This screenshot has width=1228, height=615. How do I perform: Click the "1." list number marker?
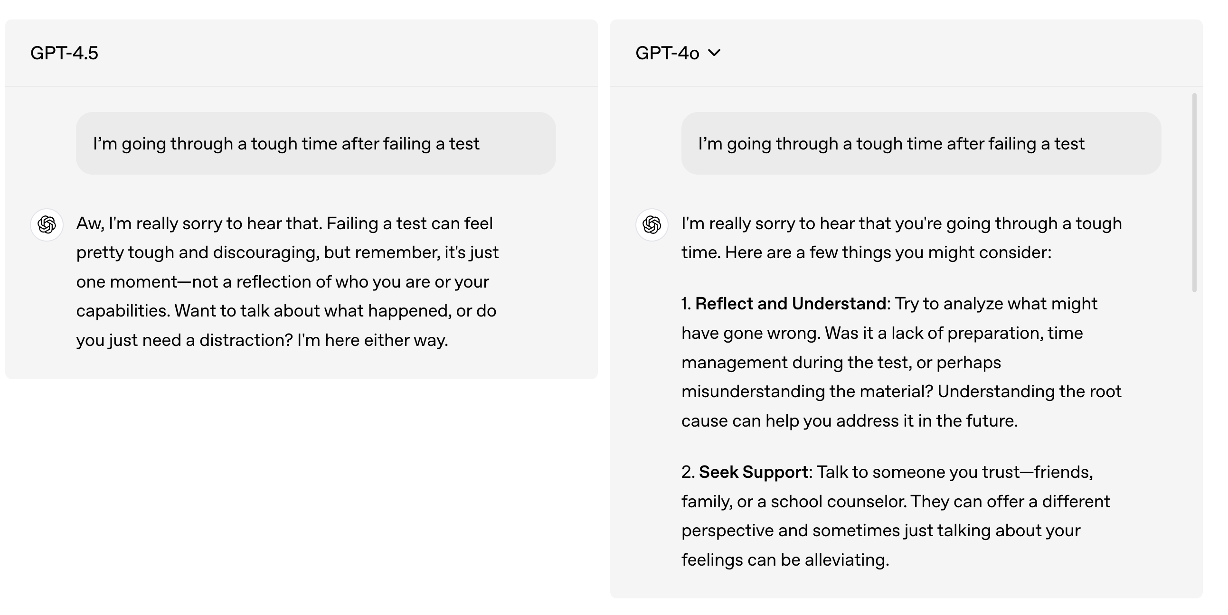pos(686,303)
